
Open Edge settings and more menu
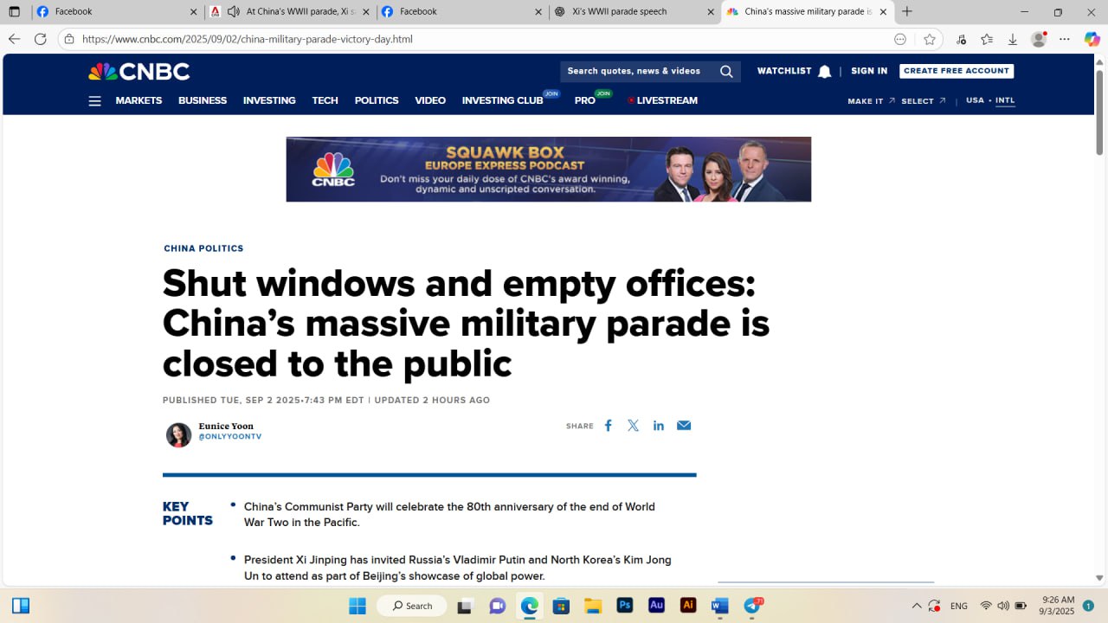pyautogui.click(x=1065, y=39)
